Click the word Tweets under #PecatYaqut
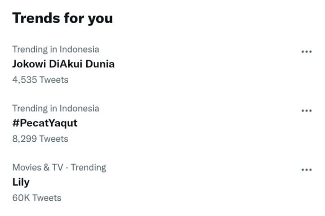 click(x=53, y=139)
